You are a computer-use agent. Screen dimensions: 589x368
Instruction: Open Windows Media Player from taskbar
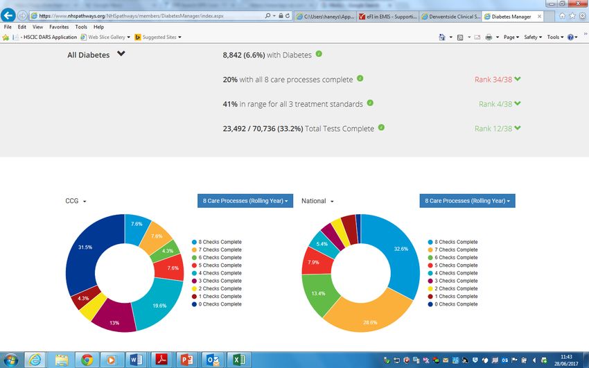pyautogui.click(x=112, y=360)
